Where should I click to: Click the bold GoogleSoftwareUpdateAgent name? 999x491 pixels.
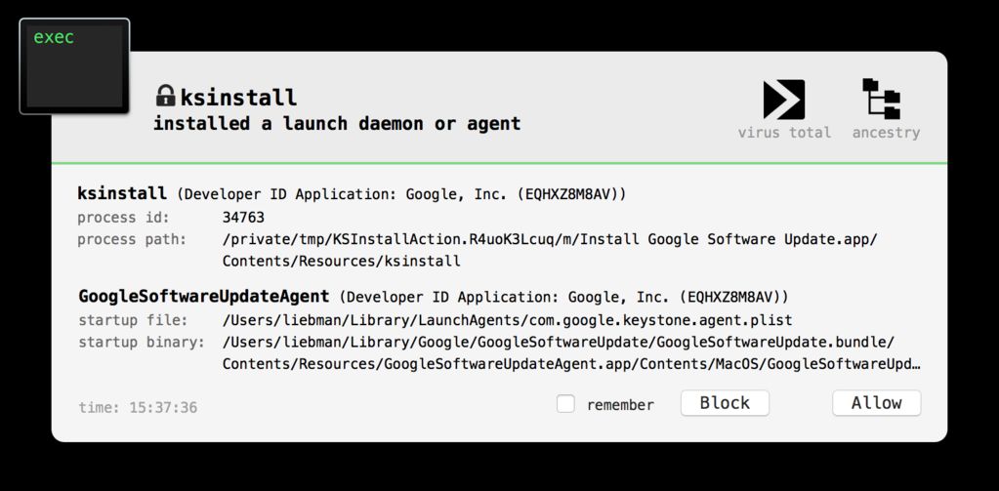pyautogui.click(x=203, y=296)
